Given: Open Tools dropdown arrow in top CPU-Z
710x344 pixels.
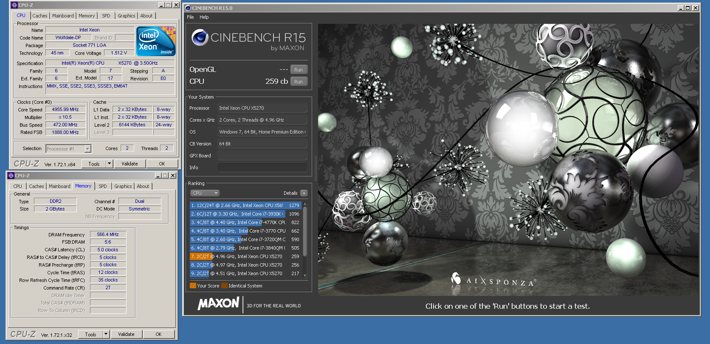Looking at the screenshot, I should point(109,164).
